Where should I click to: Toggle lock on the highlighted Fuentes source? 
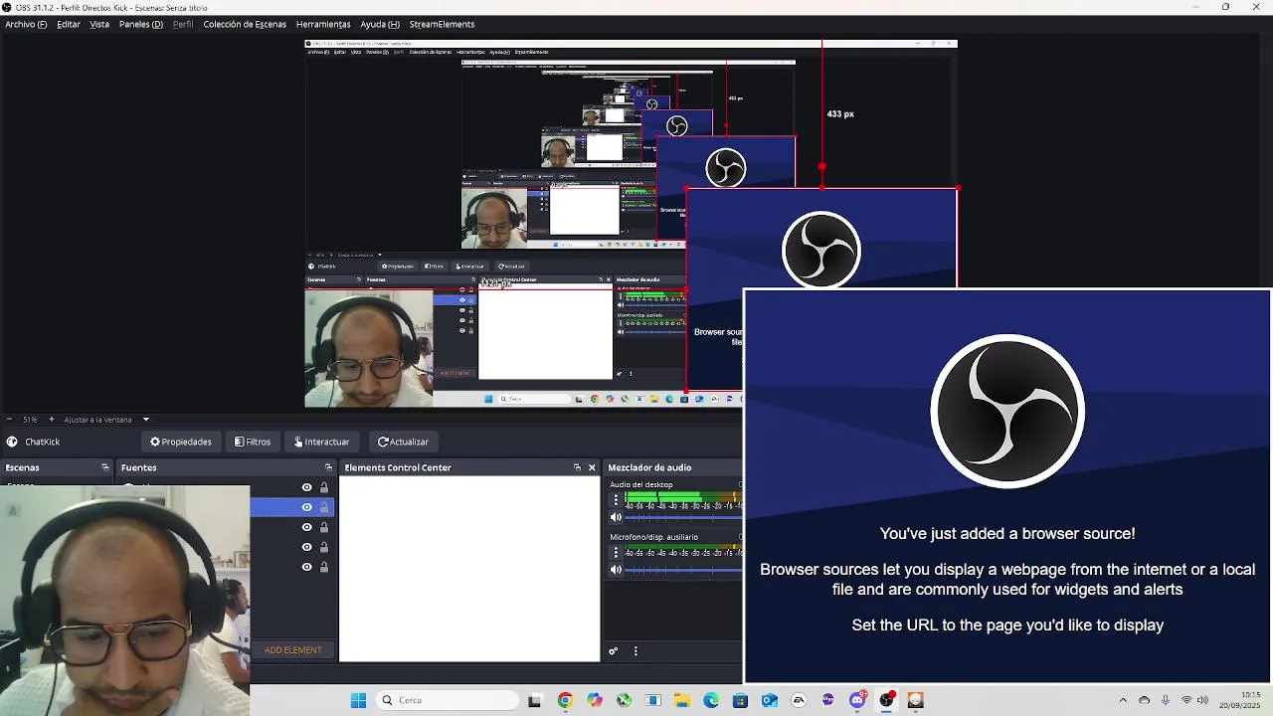pyautogui.click(x=323, y=507)
